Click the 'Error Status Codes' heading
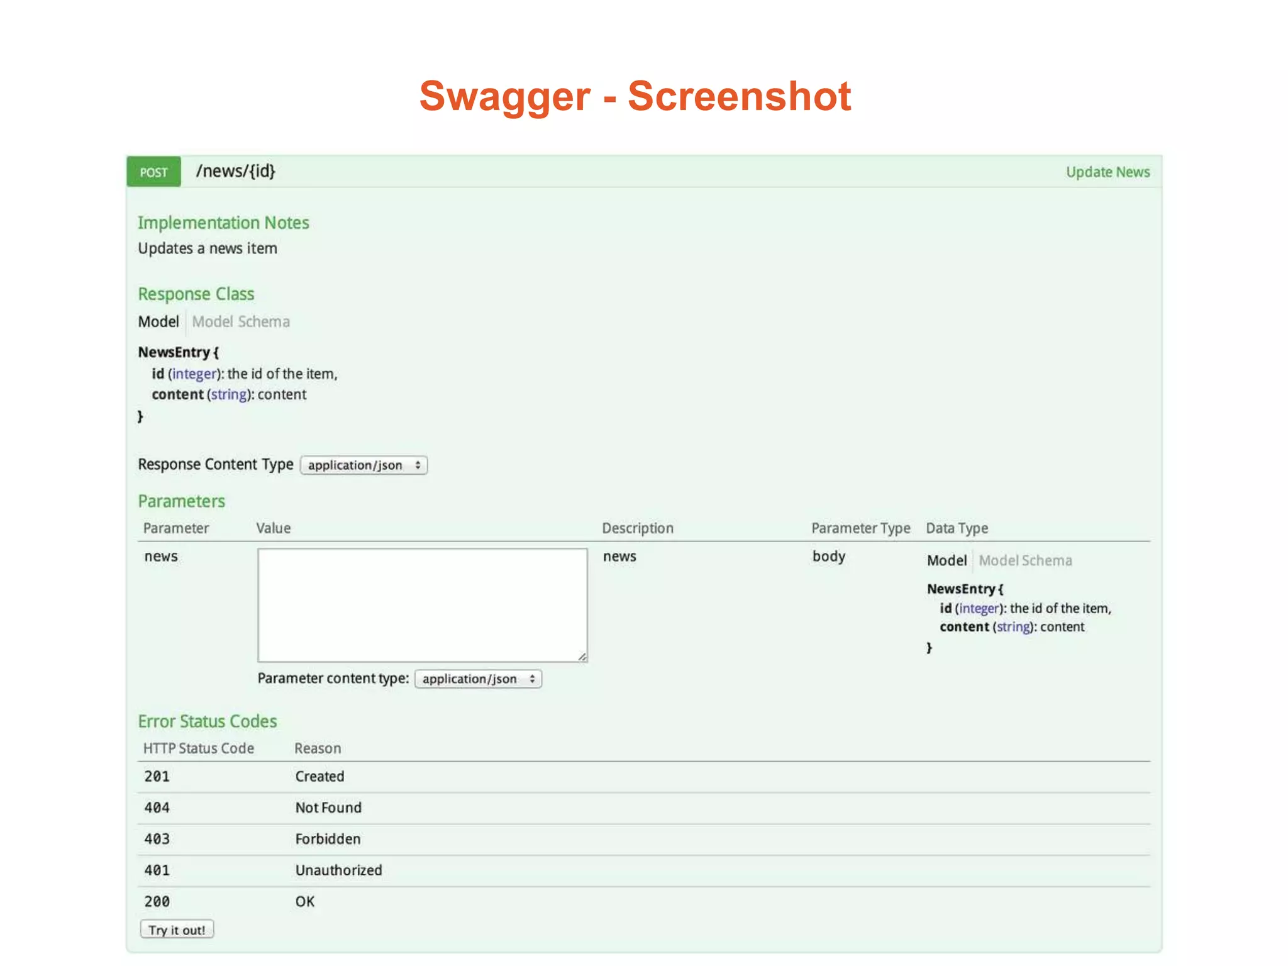 point(208,721)
